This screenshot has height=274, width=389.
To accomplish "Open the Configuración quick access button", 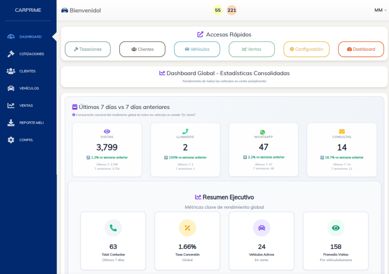I will [306, 49].
